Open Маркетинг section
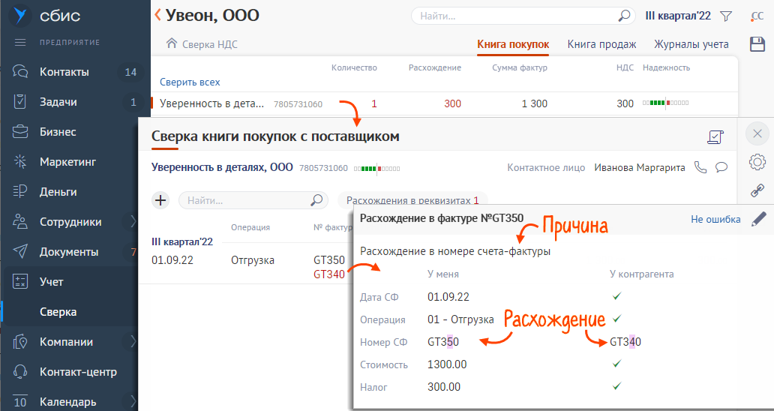This screenshot has width=774, height=411. click(x=67, y=162)
